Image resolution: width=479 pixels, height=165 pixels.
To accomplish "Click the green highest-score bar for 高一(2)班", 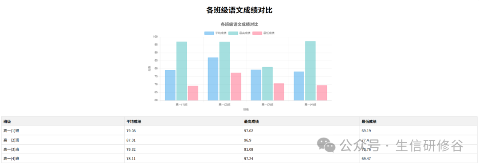I will [x=224, y=71].
